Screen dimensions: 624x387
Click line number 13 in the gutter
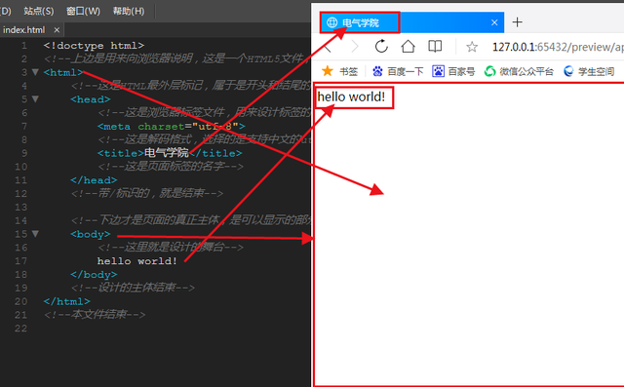(21, 207)
